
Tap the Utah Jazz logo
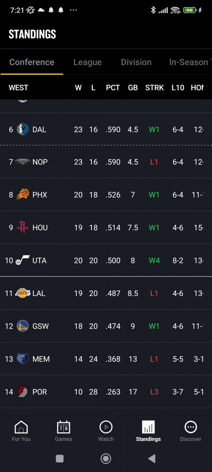pos(23,260)
